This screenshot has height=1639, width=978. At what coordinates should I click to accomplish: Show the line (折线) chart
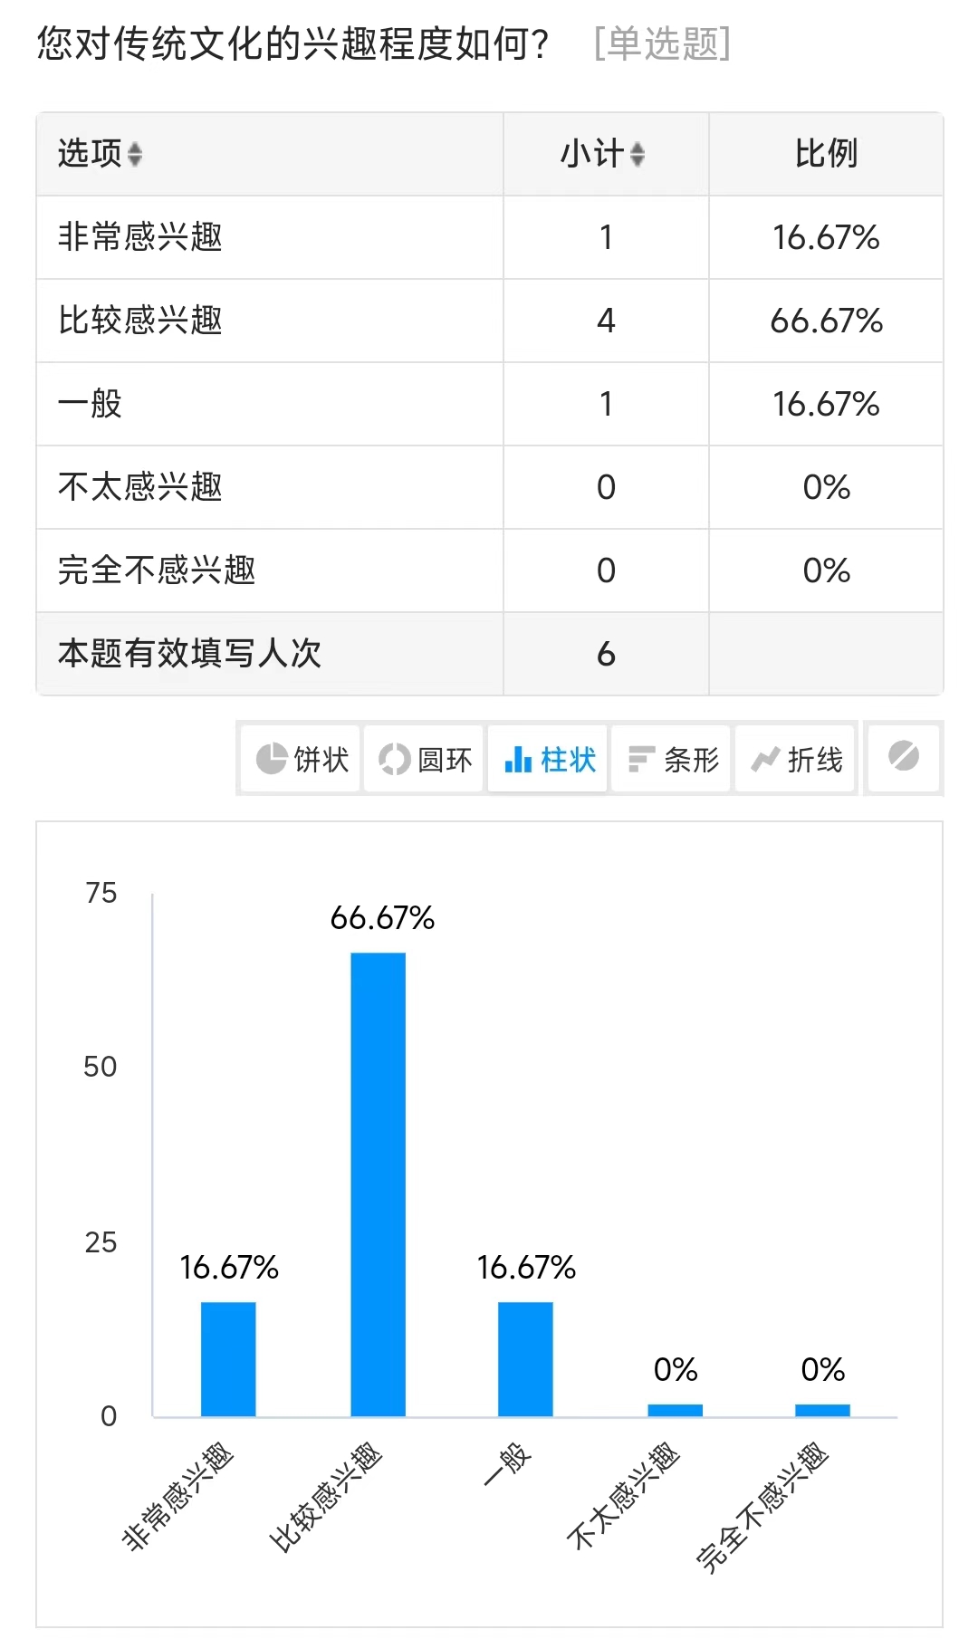tap(795, 759)
